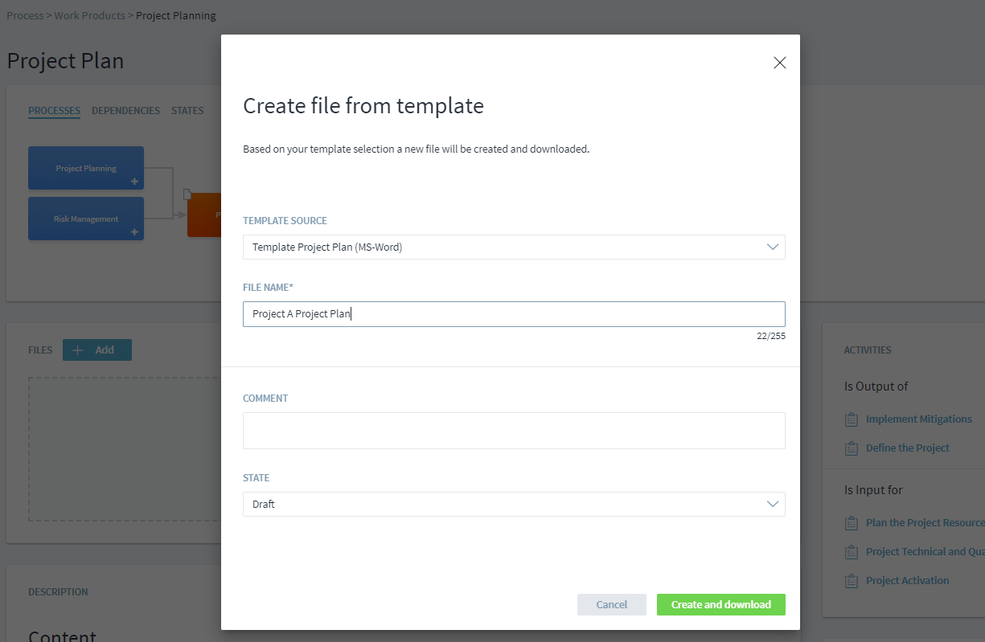Image resolution: width=985 pixels, height=642 pixels.
Task: Close the Create file from template dialog
Action: (779, 63)
